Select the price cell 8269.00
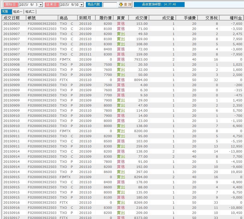 [141, 202]
